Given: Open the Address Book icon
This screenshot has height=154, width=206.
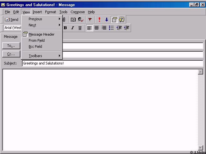Looking at the screenshot, I should 73,20.
